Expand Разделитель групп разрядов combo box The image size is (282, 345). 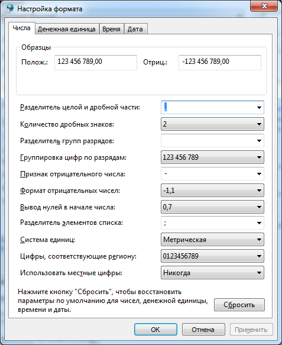click(x=213, y=141)
